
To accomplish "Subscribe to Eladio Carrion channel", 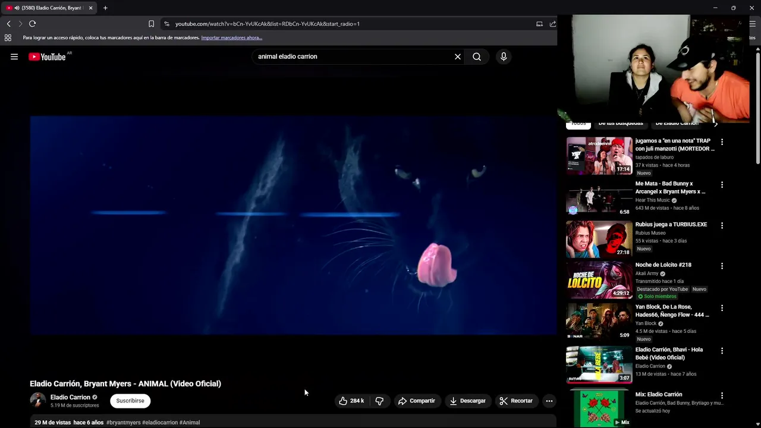I will (130, 401).
